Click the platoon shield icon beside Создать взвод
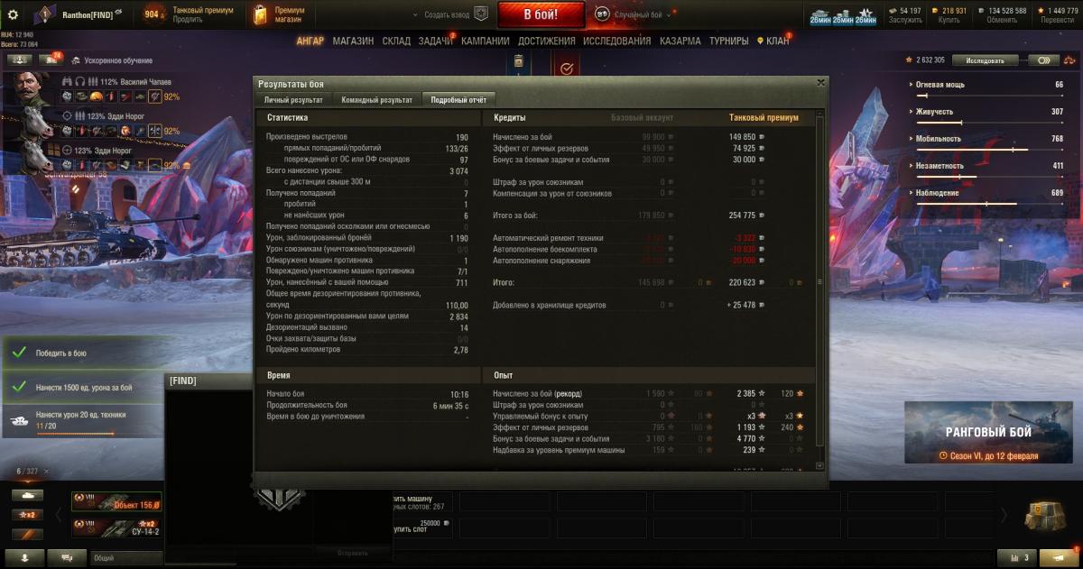This screenshot has height=569, width=1083. [x=481, y=14]
